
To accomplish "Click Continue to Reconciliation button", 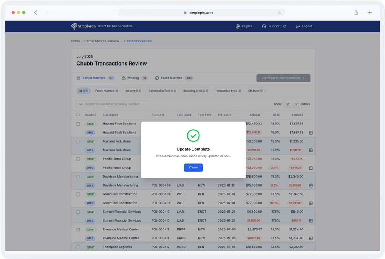I will point(283,78).
